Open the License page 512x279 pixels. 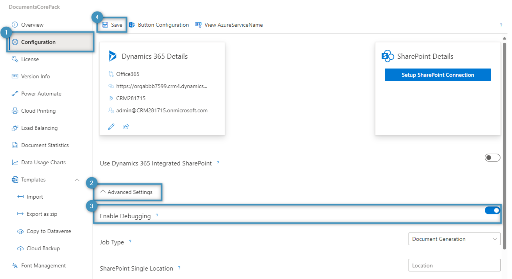point(30,59)
